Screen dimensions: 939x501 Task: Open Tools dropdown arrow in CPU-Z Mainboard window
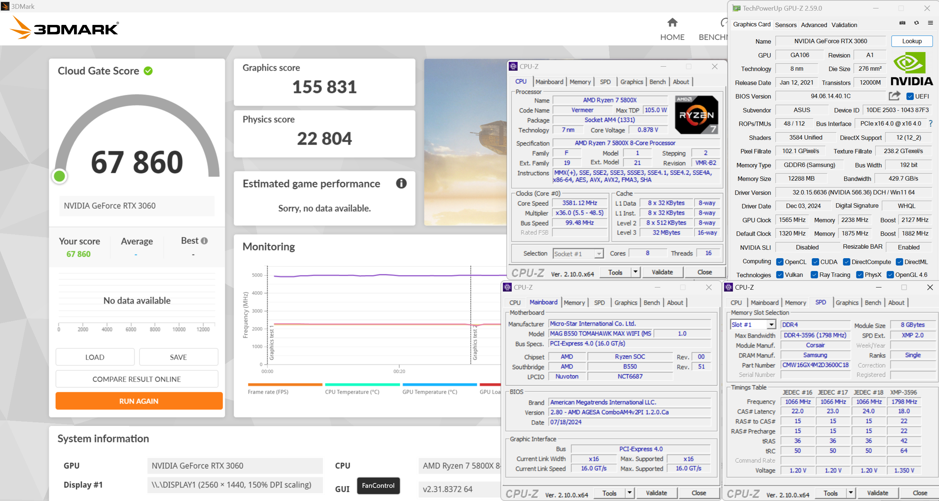pyautogui.click(x=629, y=493)
